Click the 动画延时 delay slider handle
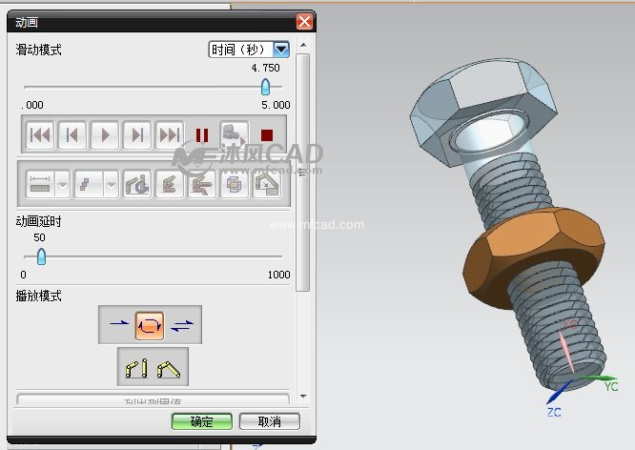This screenshot has width=635, height=450. tap(40, 256)
